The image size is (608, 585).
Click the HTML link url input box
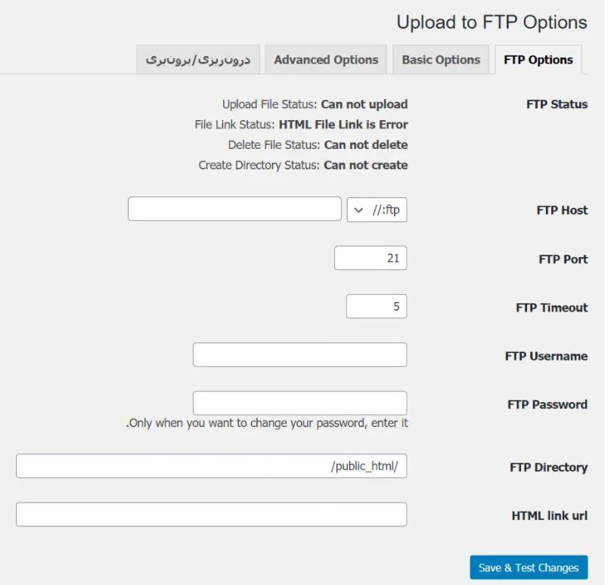click(212, 514)
